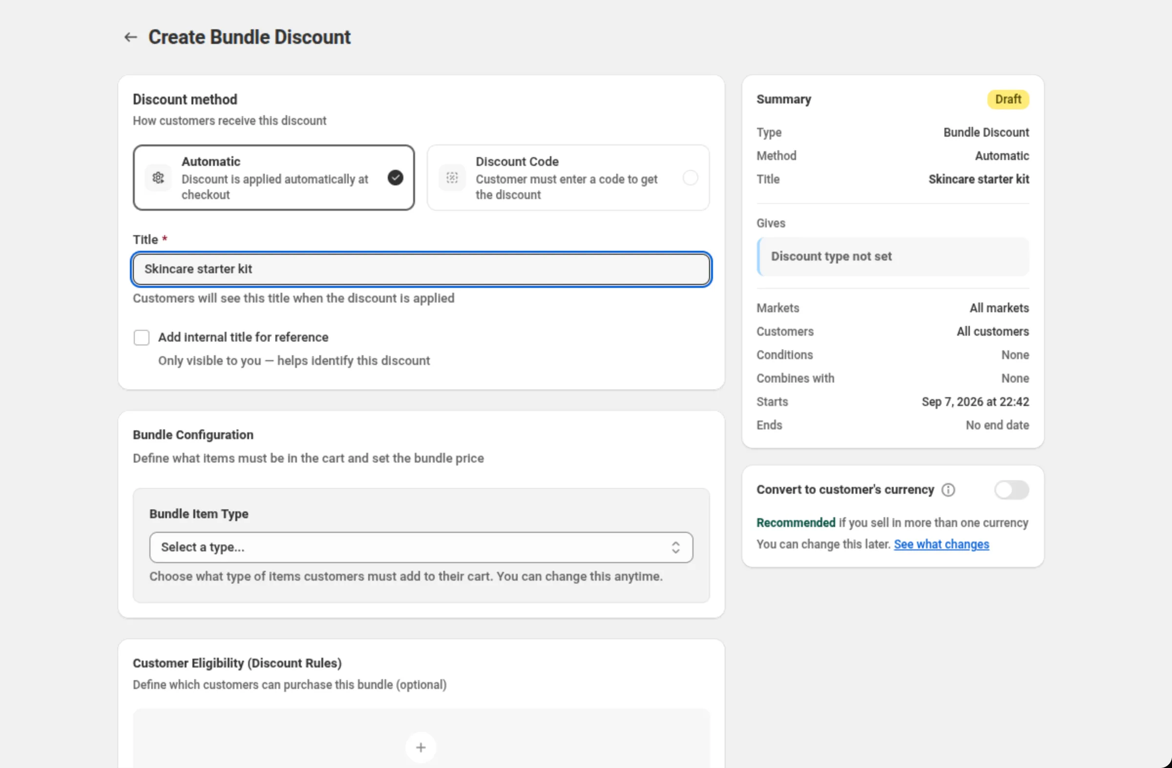Click the Conditions label in Summary
Image resolution: width=1172 pixels, height=768 pixels.
pyautogui.click(x=784, y=355)
